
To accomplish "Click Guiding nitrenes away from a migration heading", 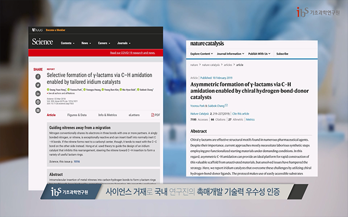I will click(80, 128).
